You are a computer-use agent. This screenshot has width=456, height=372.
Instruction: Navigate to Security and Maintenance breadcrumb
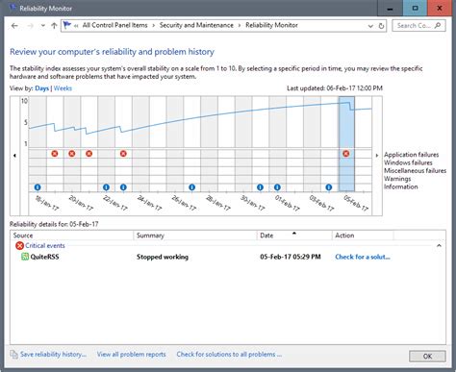tap(196, 25)
